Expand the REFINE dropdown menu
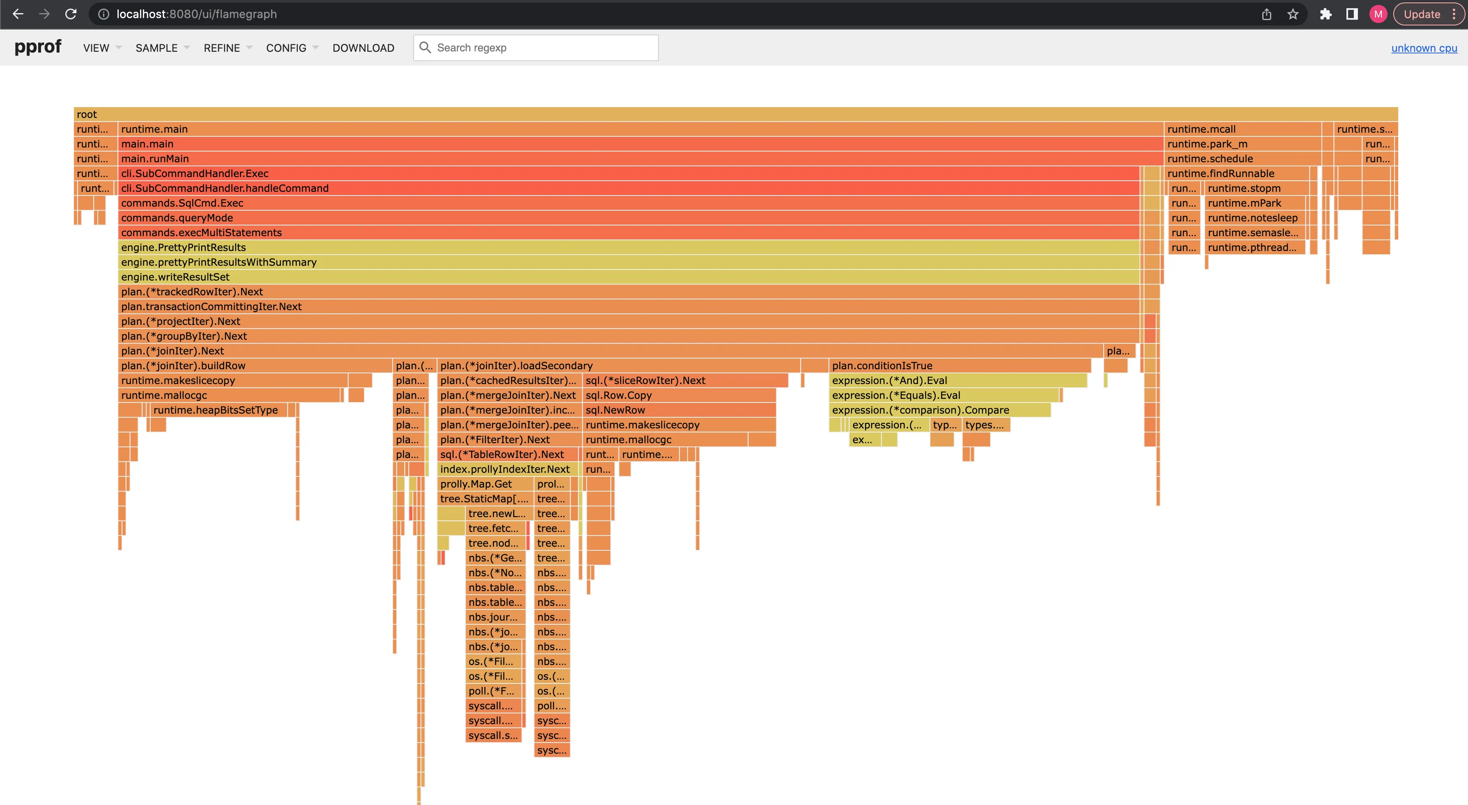Image resolution: width=1468 pixels, height=805 pixels. point(228,48)
